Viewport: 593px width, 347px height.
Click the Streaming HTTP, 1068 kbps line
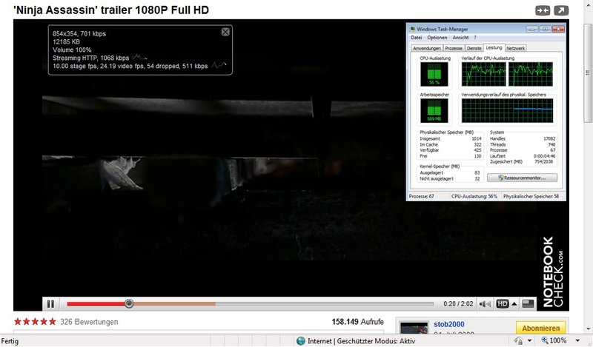(90, 58)
